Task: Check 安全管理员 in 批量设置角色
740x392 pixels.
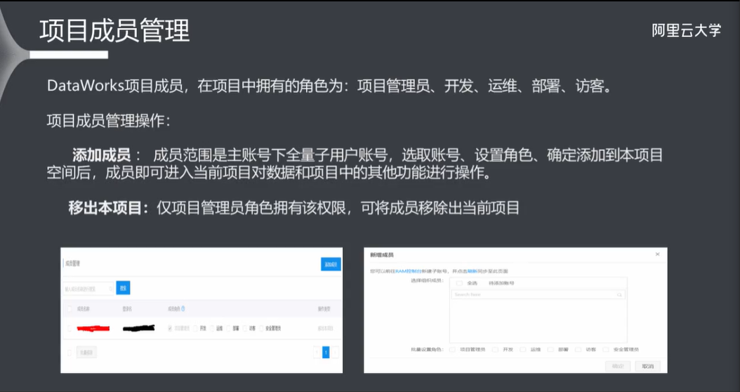Action: (x=606, y=349)
